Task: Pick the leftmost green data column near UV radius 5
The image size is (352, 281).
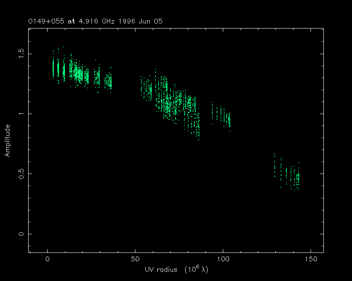Action: click(x=53, y=67)
